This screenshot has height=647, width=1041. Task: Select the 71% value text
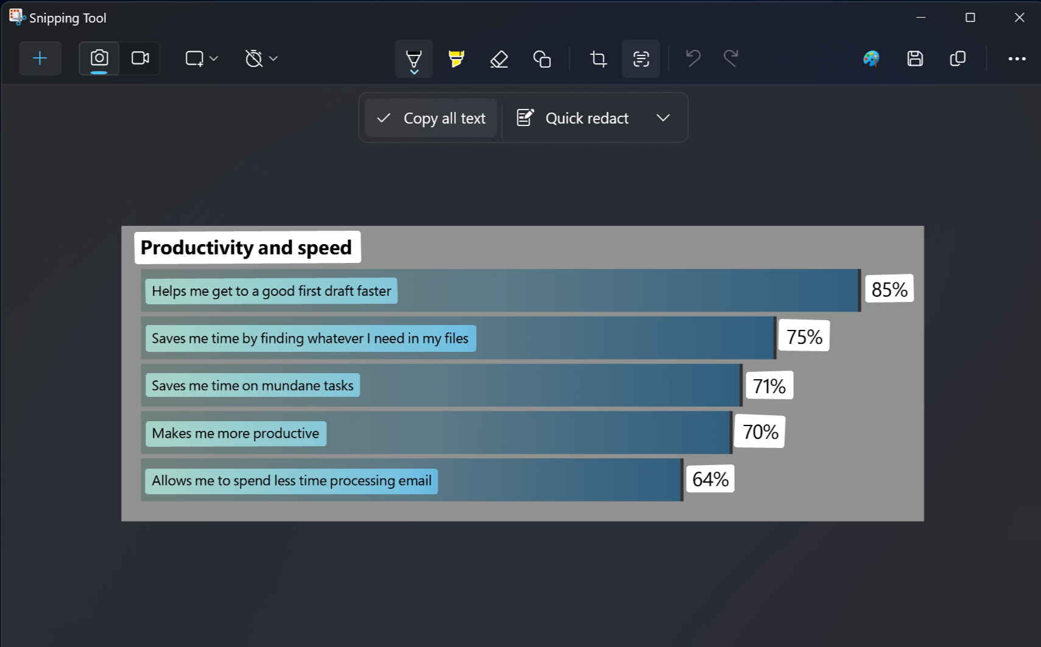tap(769, 386)
